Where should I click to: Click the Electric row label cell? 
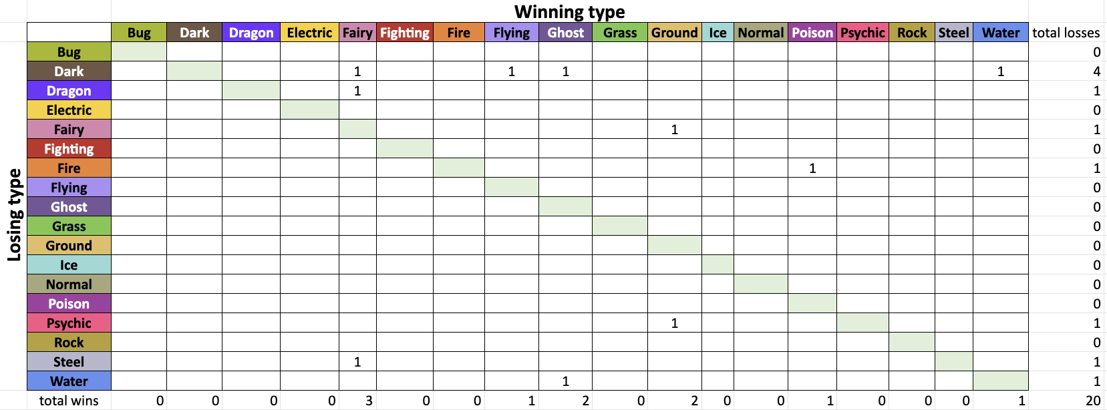69,110
